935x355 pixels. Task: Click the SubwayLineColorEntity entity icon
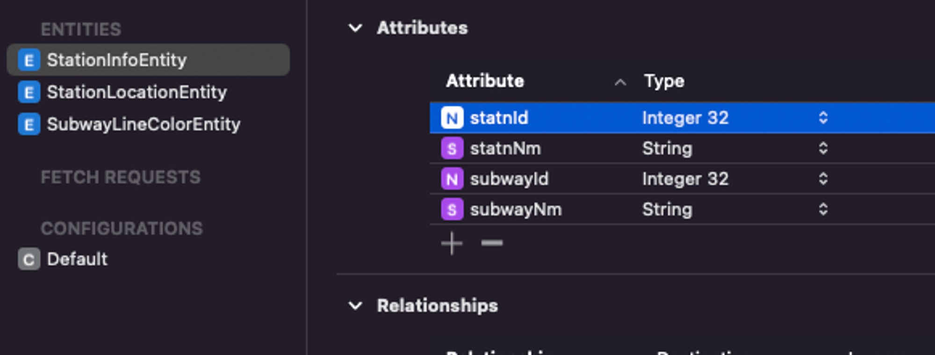click(x=29, y=125)
